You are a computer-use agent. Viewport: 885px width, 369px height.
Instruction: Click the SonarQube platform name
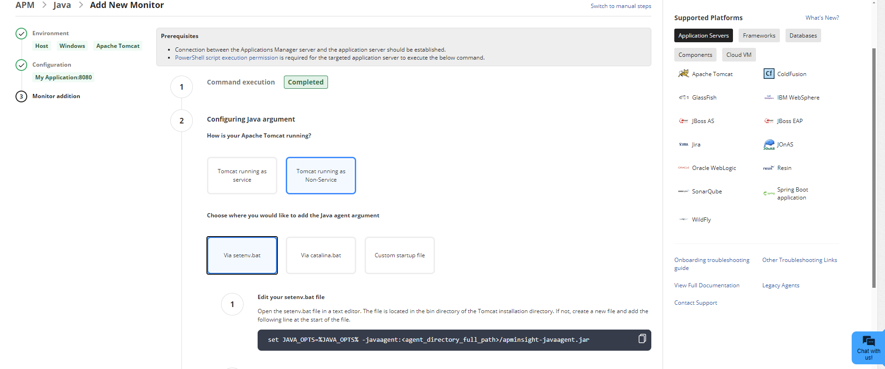707,192
